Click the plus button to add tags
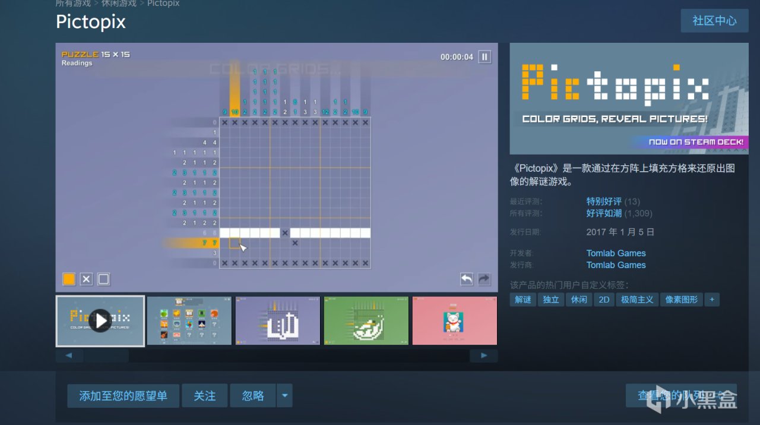760x425 pixels. click(x=712, y=300)
